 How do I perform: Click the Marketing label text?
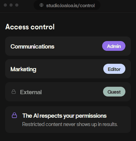click(x=23, y=69)
